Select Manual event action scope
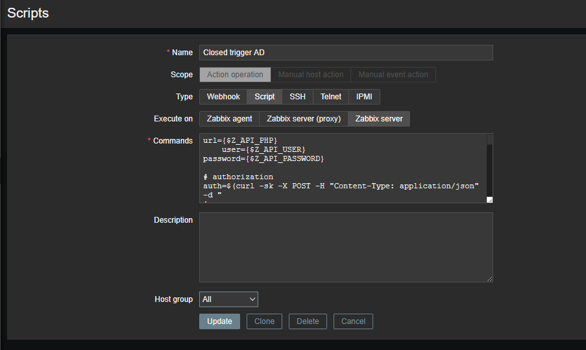 (393, 75)
